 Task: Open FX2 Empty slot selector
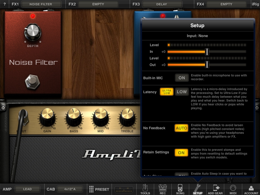pyautogui.click(x=98, y=4)
